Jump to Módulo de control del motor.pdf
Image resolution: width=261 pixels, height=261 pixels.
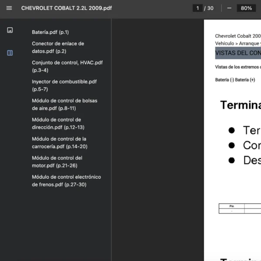pyautogui.click(x=57, y=162)
